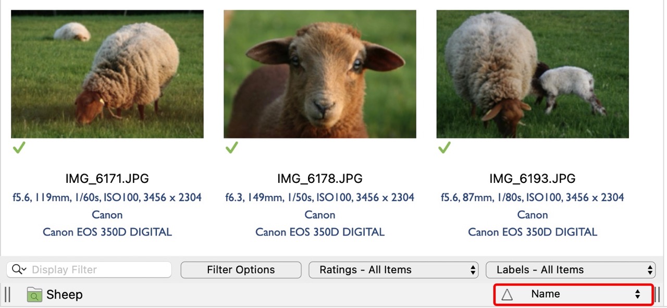Click the IMG_6178.JPG file name
Screen dimensions: 667x308
click(x=320, y=179)
